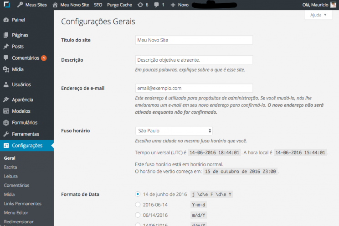Open the Leitura settings submenu item

coord(11,176)
